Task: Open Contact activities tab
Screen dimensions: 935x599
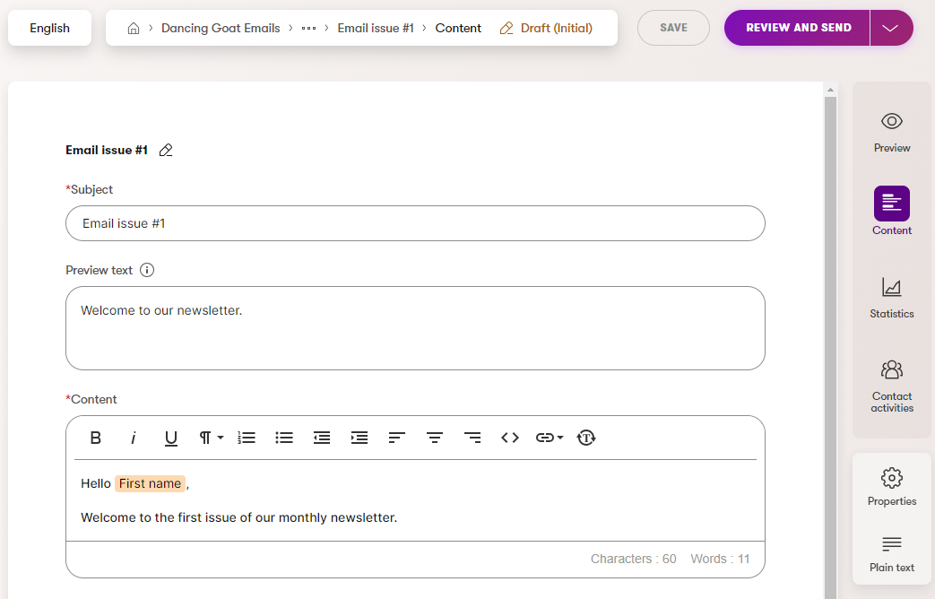Action: tap(891, 386)
